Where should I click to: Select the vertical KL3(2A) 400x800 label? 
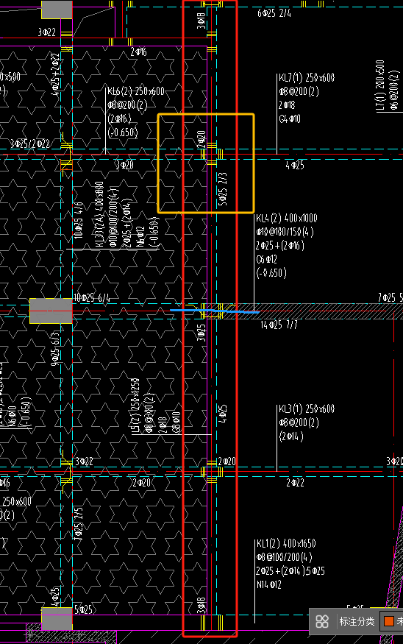tap(99, 214)
